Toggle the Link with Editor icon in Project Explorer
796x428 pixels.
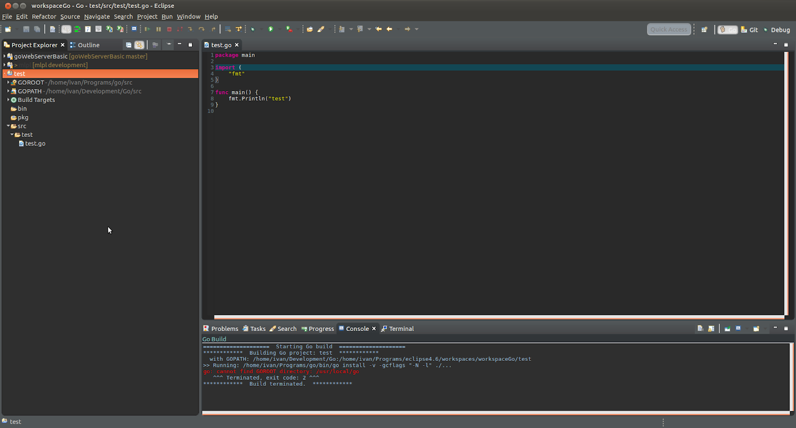coord(139,45)
